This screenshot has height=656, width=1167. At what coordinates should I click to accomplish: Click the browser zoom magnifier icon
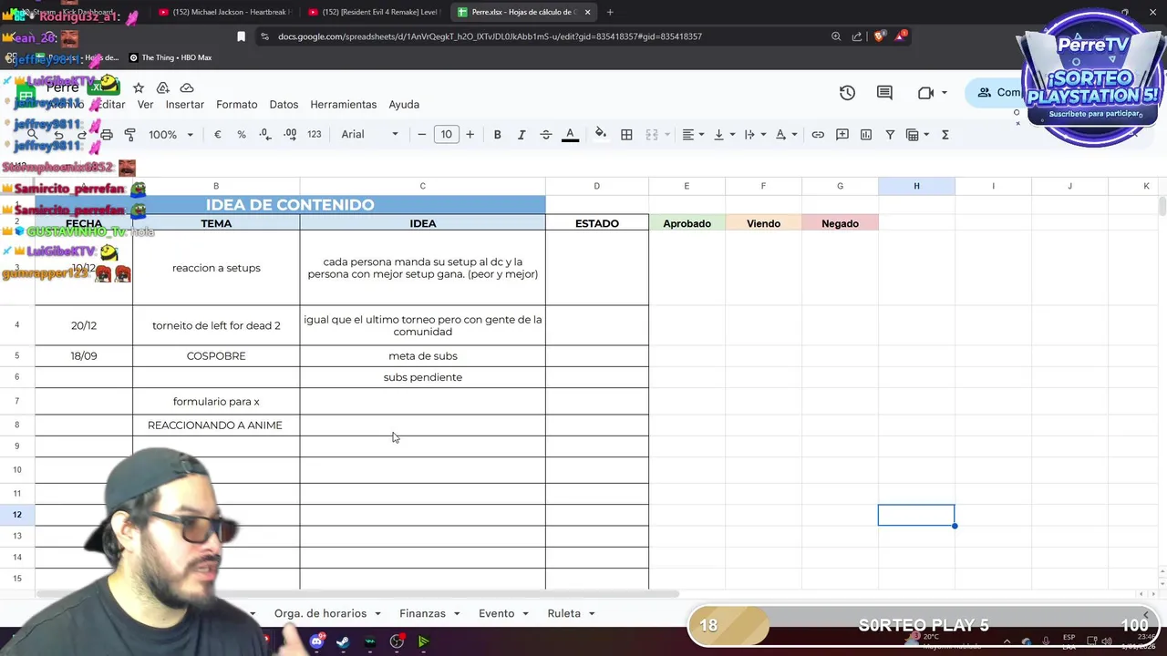pos(836,36)
